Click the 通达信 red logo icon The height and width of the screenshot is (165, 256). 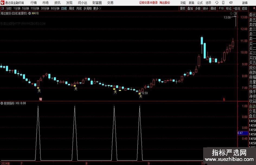coord(2,3)
